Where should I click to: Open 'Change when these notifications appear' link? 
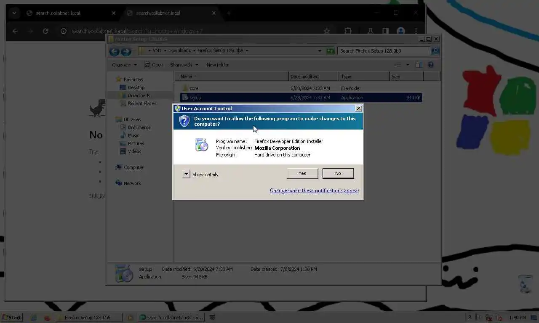point(315,191)
